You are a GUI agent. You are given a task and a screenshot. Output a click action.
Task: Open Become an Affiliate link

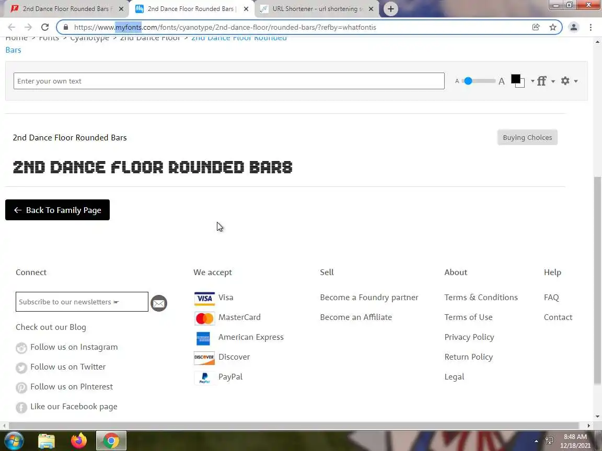coord(356,317)
